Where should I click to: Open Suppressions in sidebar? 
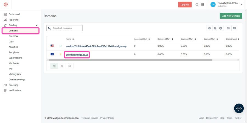15,58
